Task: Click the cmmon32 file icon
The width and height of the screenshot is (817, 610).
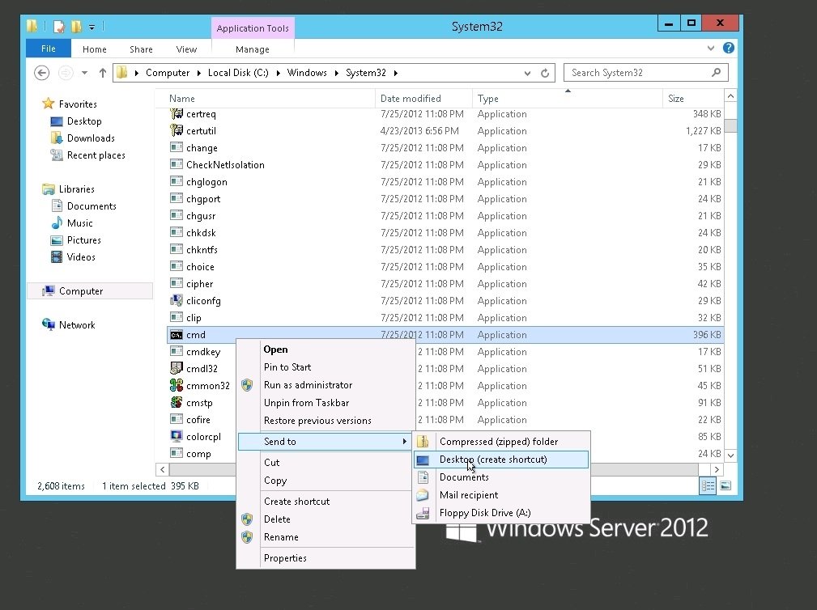Action: click(x=177, y=385)
